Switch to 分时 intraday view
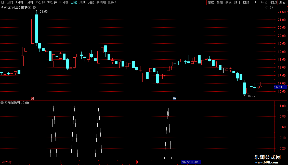This screenshot has width=288, height=165. pyautogui.click(x=10, y=2)
